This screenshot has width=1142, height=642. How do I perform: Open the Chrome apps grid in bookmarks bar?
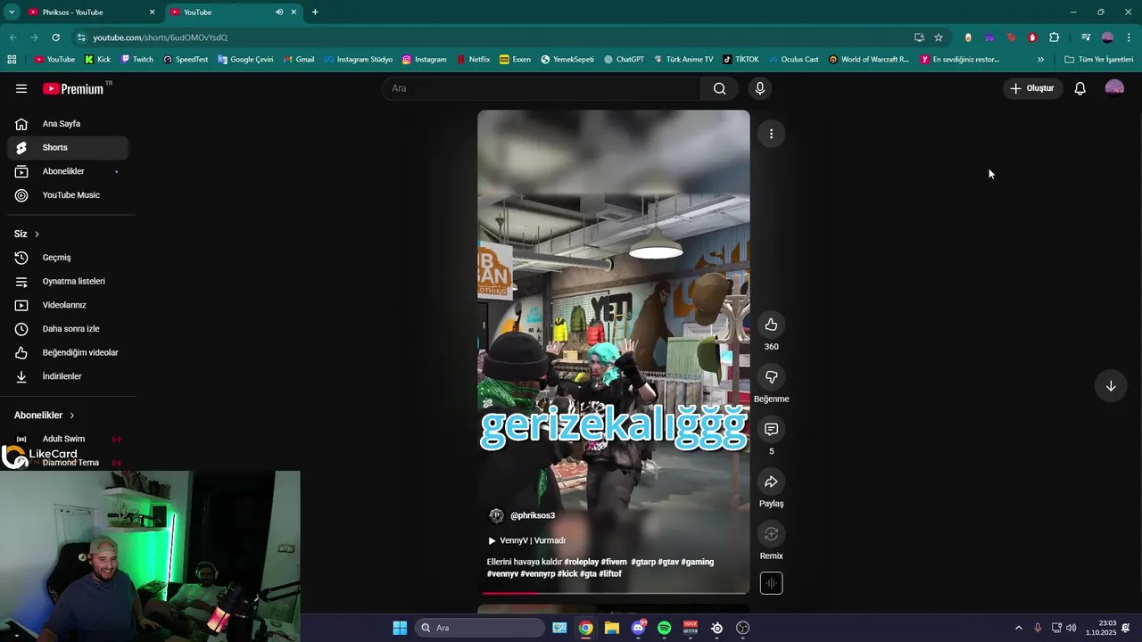point(12,60)
